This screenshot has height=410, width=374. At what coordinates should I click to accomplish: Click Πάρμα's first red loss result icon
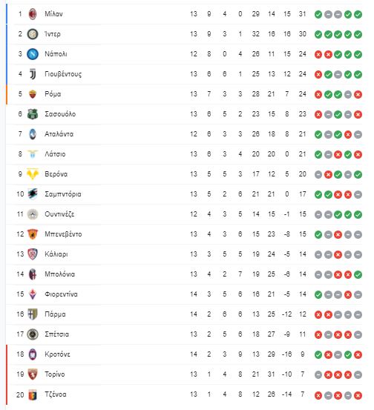[318, 314]
